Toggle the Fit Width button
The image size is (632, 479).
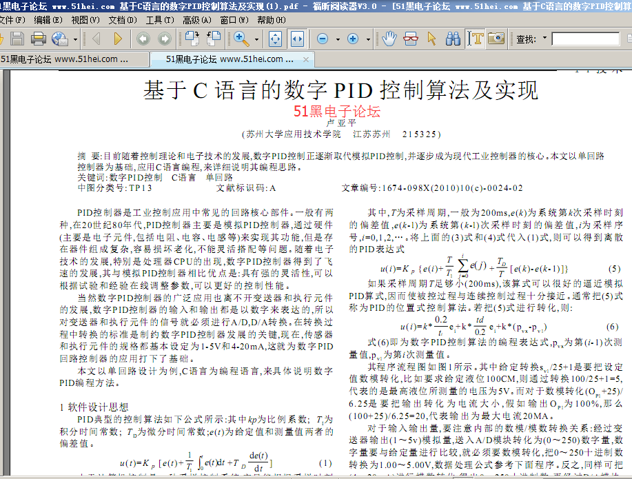[298, 39]
